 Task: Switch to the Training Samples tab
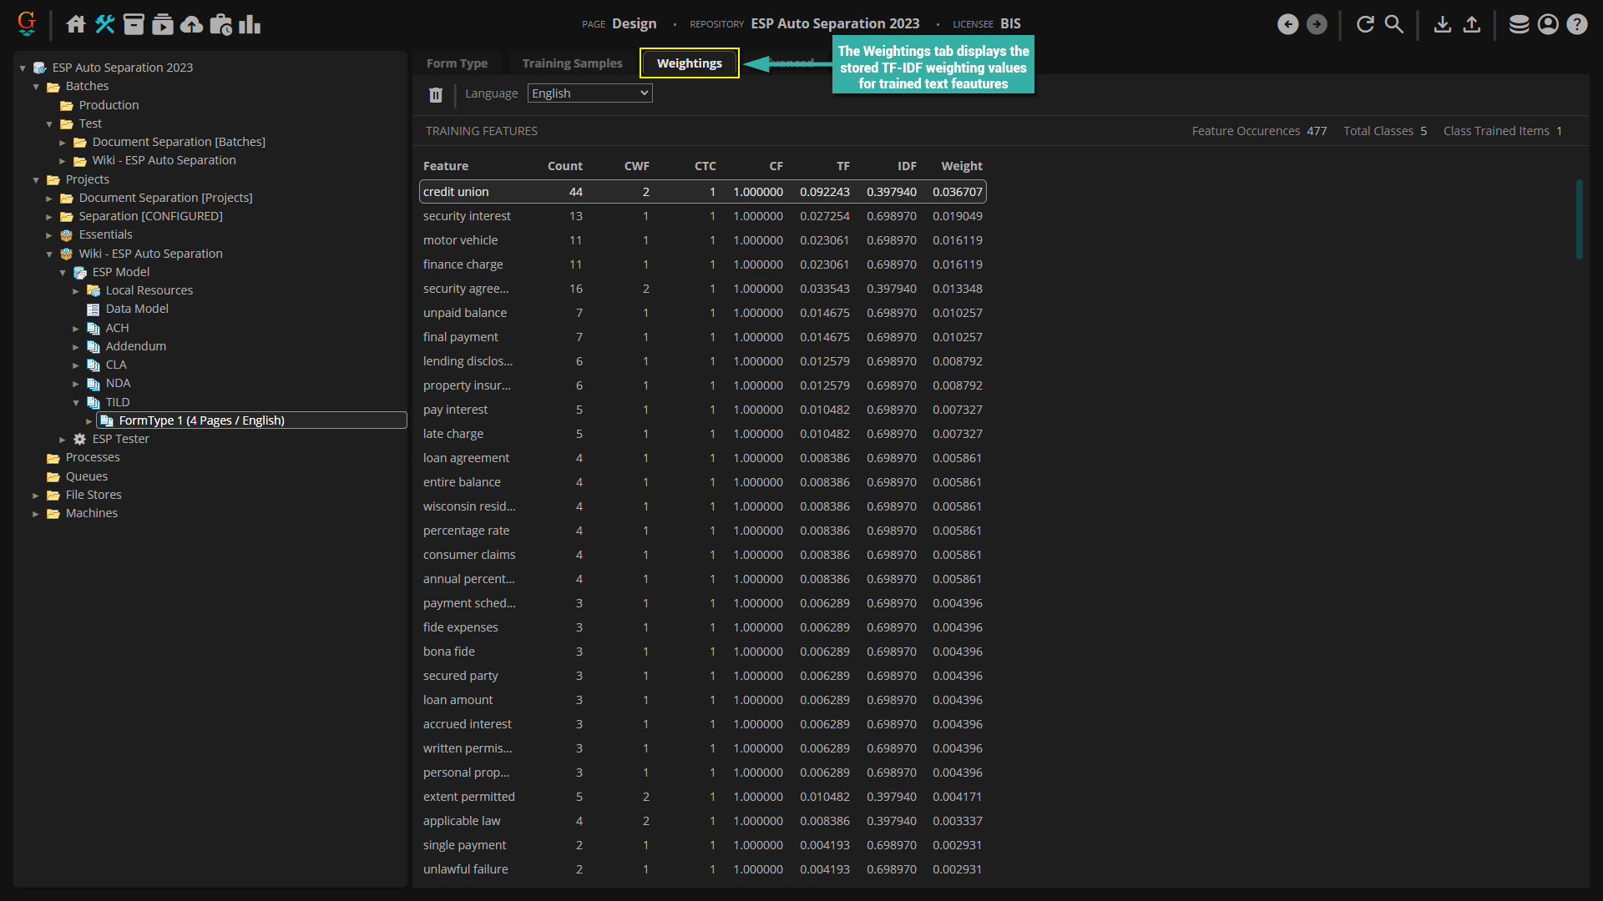click(572, 63)
